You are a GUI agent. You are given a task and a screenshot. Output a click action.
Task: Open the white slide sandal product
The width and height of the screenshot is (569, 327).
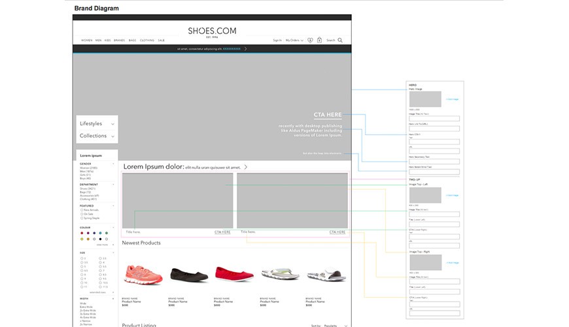326,275
